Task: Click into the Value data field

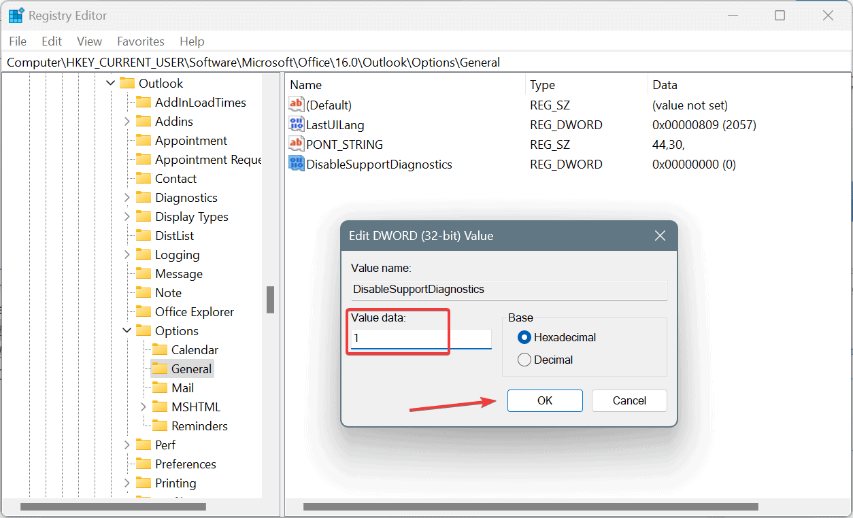Action: coord(420,339)
